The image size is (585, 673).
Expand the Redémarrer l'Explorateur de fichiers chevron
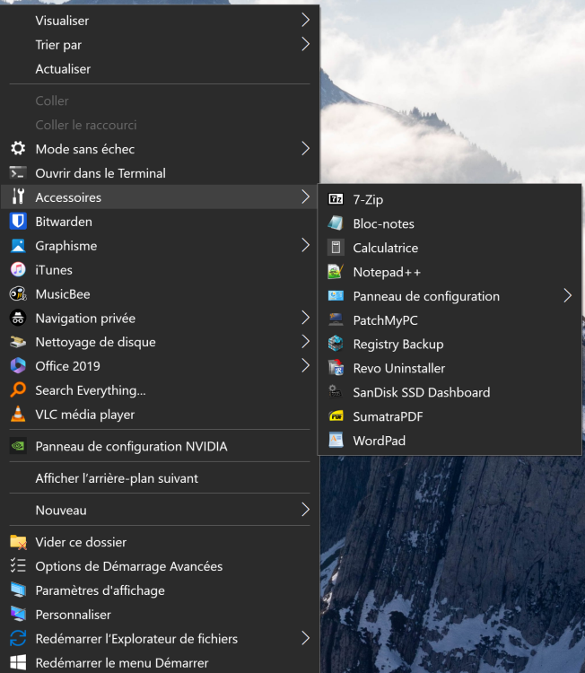(305, 638)
